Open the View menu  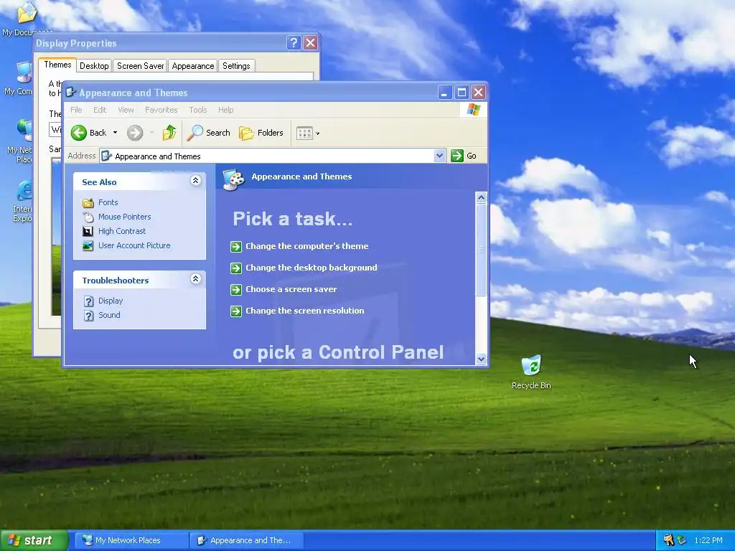[x=126, y=110]
